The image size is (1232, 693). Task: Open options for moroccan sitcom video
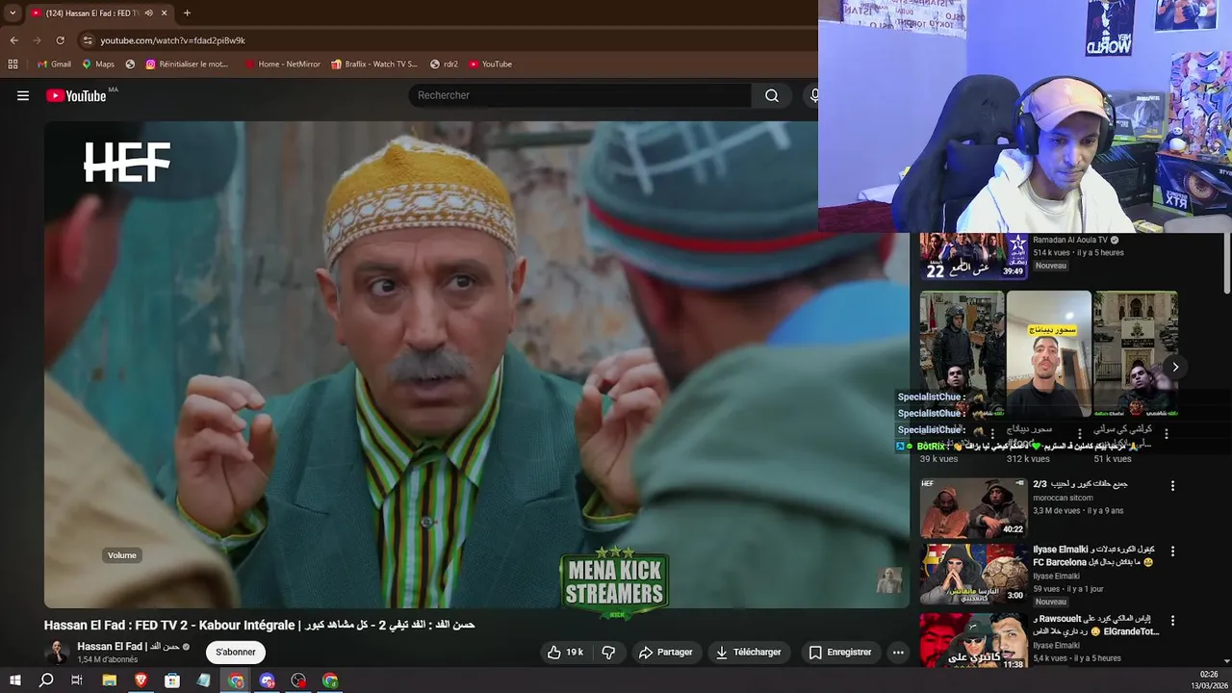tap(1172, 486)
